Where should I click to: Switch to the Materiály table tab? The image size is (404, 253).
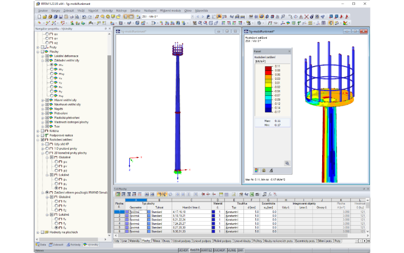tap(134, 241)
